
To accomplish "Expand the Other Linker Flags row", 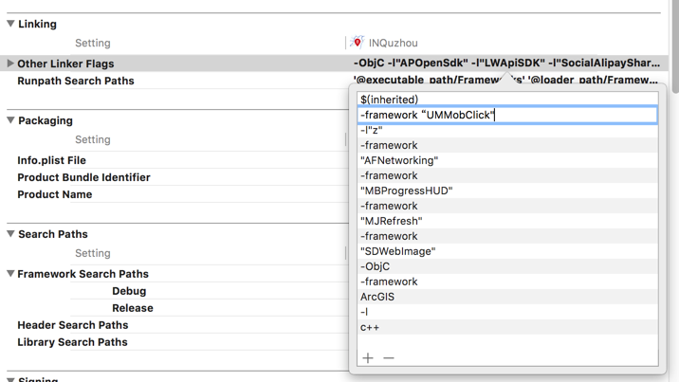I will pyautogui.click(x=10, y=64).
